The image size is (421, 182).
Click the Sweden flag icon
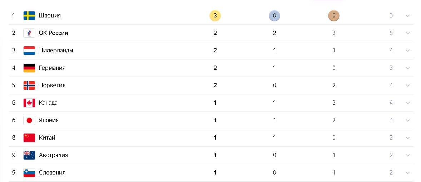tap(29, 16)
